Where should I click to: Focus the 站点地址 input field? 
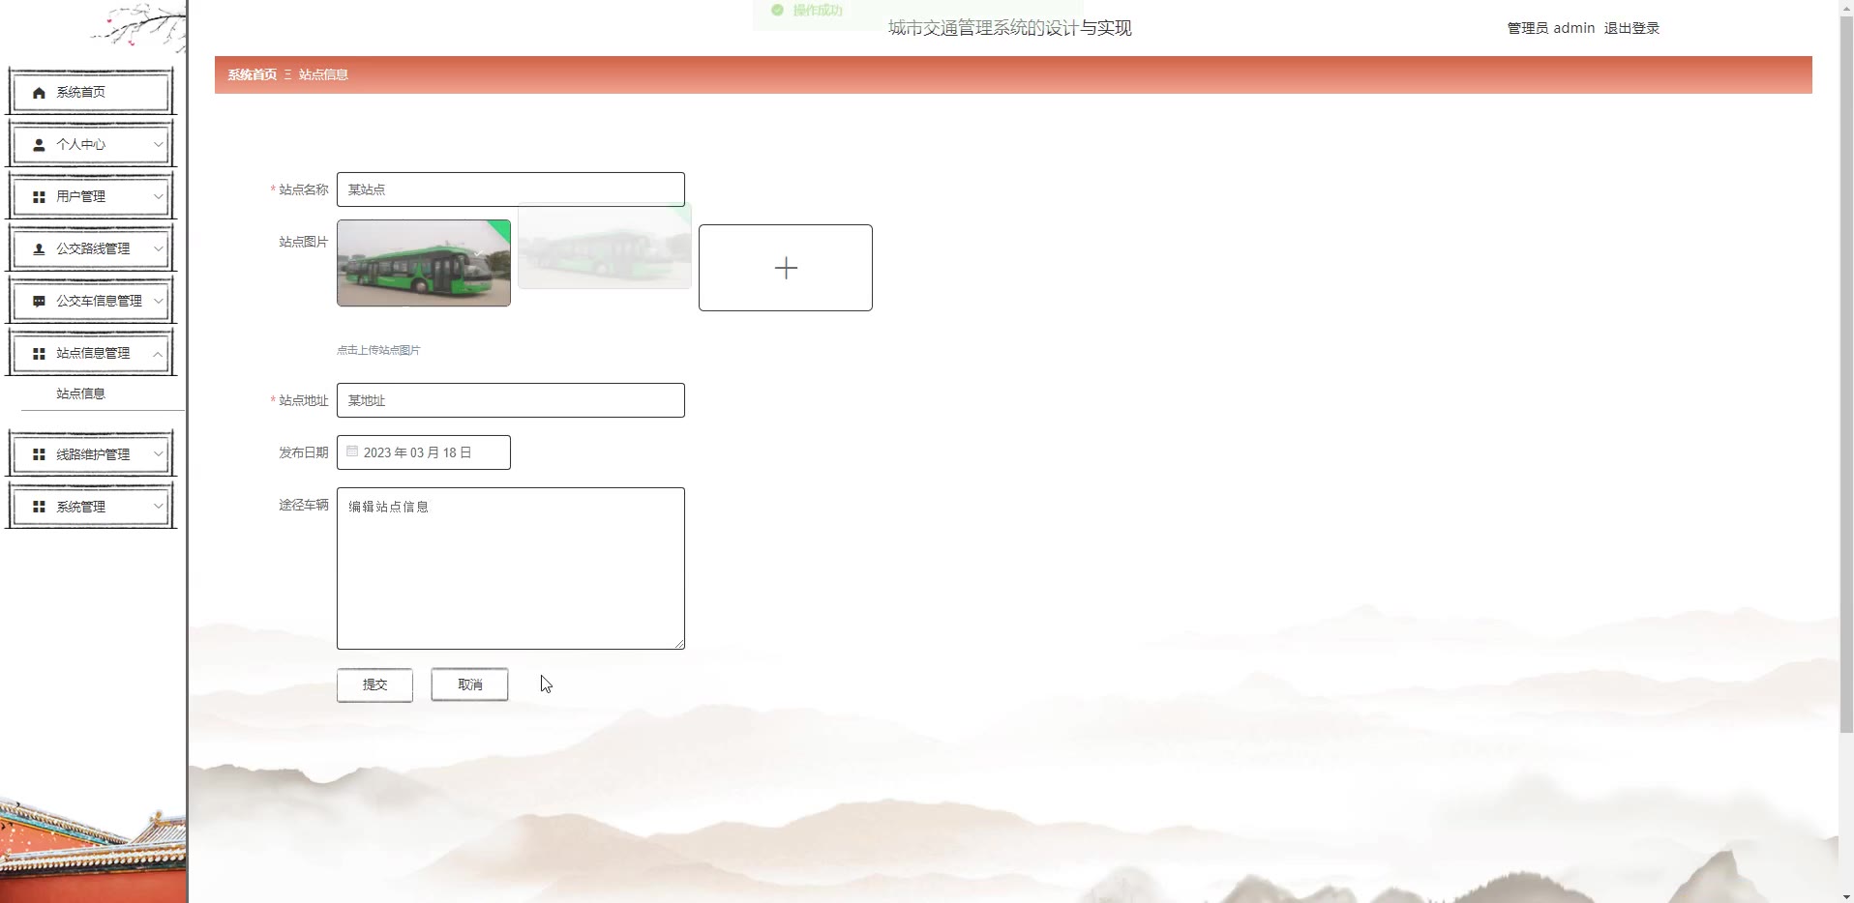[x=511, y=400]
